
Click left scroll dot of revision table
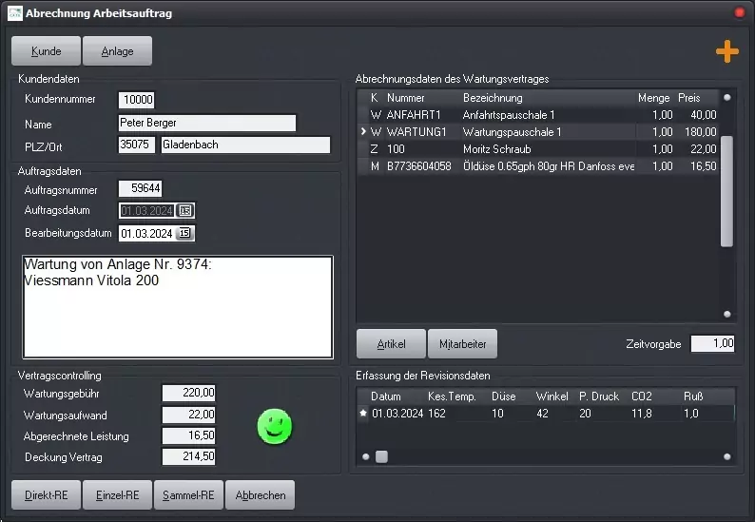point(366,456)
